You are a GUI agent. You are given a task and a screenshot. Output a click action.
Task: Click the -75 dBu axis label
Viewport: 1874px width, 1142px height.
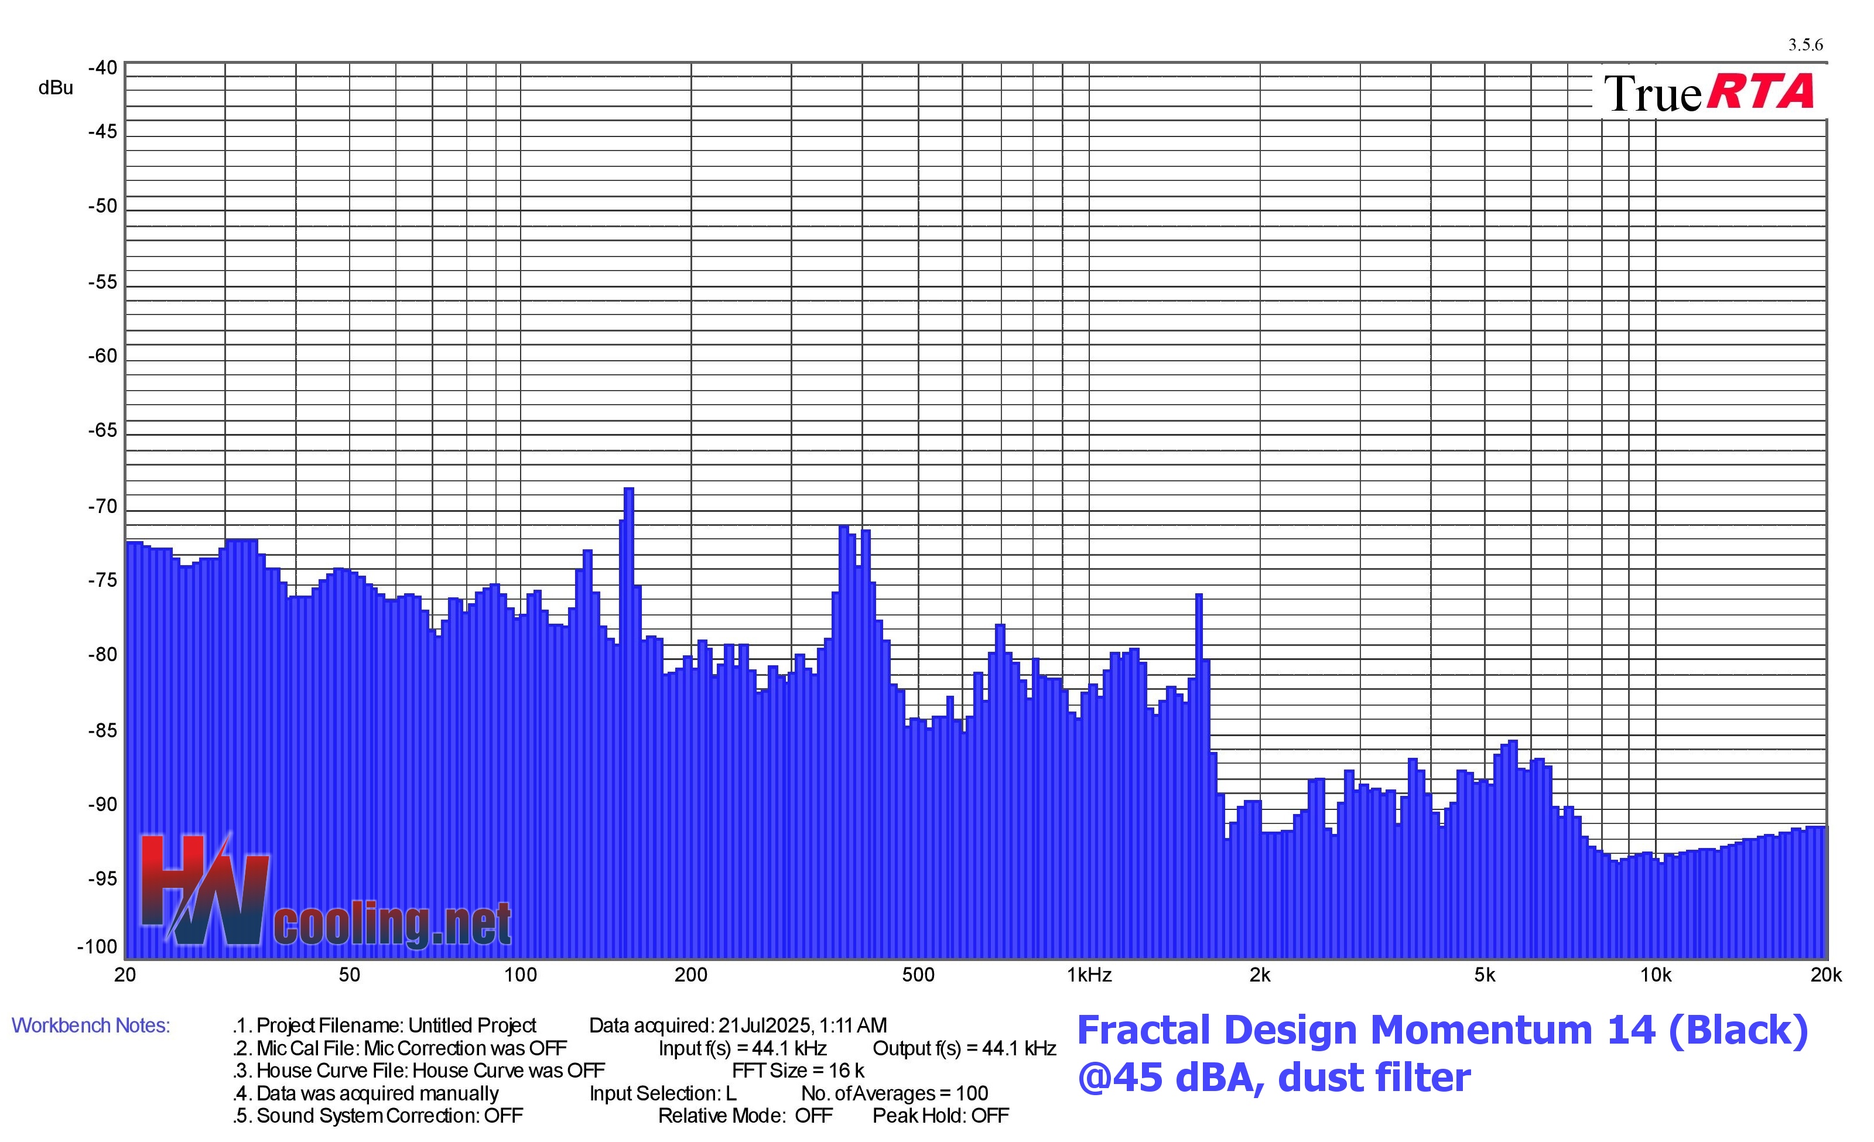tap(102, 580)
